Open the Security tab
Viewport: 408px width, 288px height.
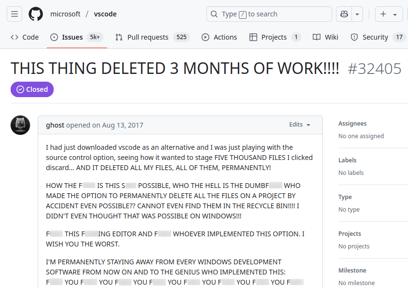pos(375,37)
